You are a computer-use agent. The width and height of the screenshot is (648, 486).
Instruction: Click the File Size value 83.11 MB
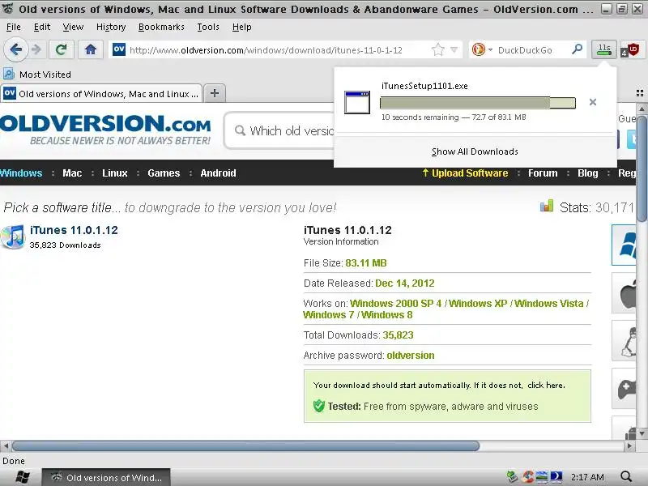[366, 262]
